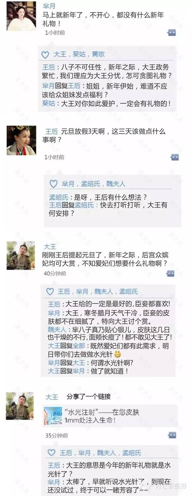This screenshot has width=193, height=496.
Task: Tap heart icon in last post's like row
Action: click(51, 452)
